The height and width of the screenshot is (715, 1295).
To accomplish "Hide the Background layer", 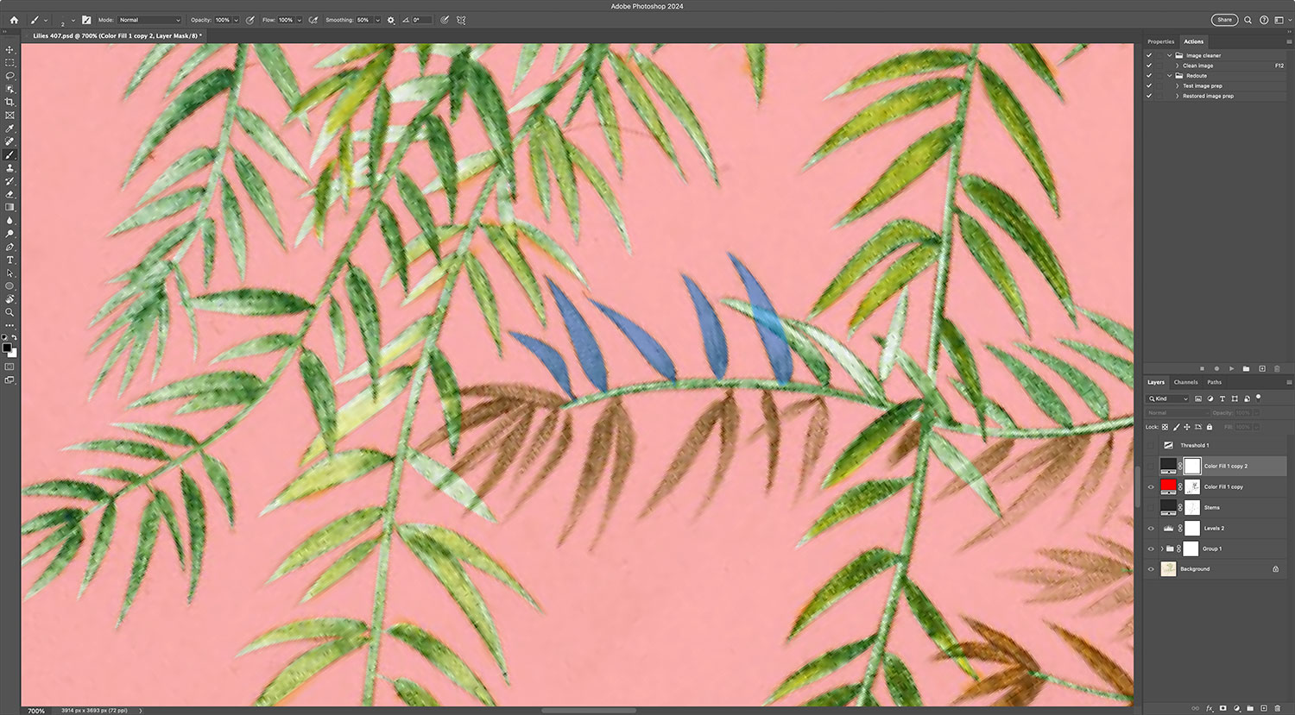I will [1151, 569].
